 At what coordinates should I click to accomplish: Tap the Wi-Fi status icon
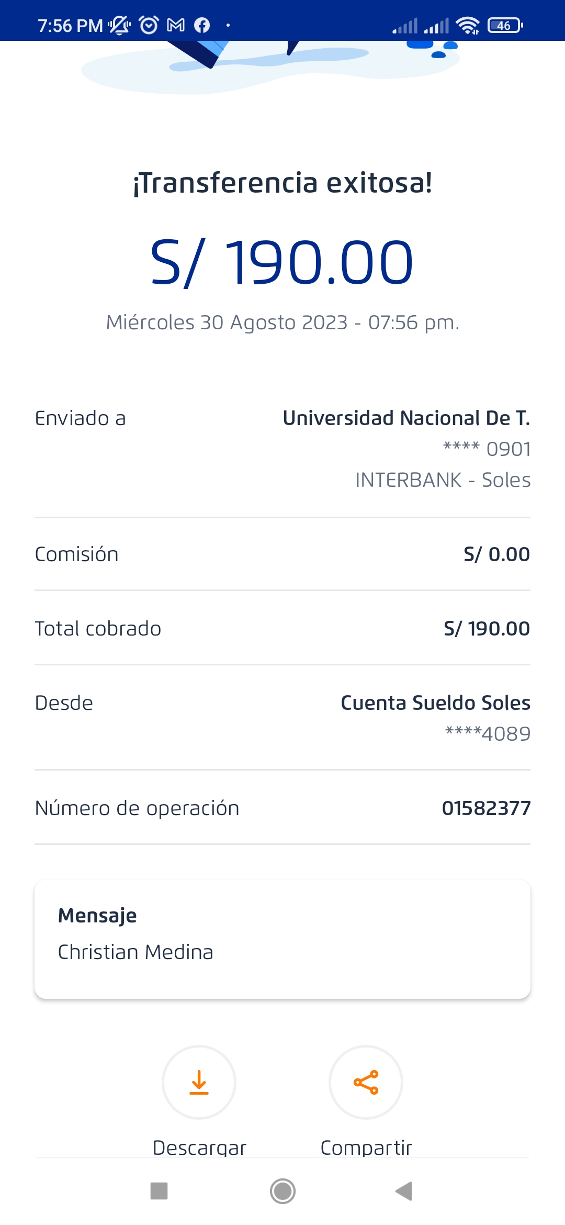[x=467, y=25]
